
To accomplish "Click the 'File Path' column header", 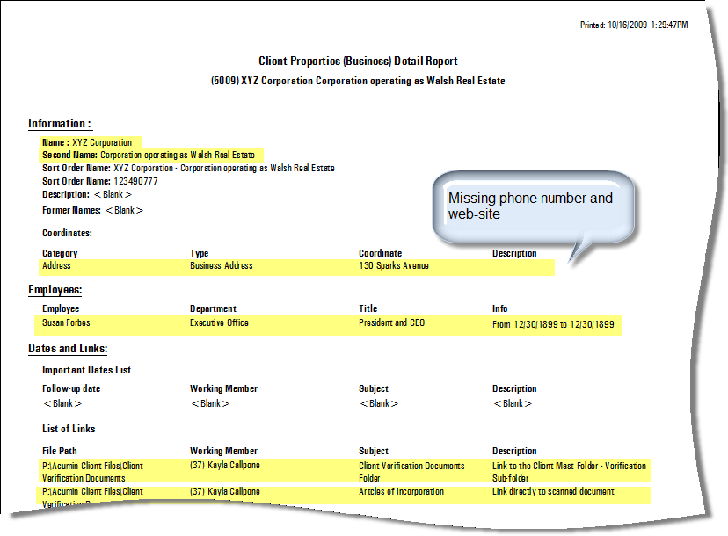I will [x=60, y=451].
